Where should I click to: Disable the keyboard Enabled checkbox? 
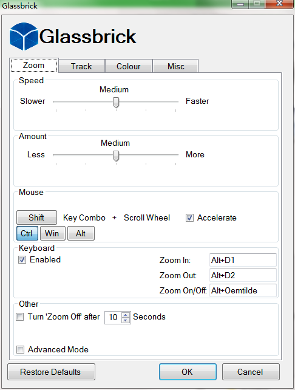tap(22, 260)
